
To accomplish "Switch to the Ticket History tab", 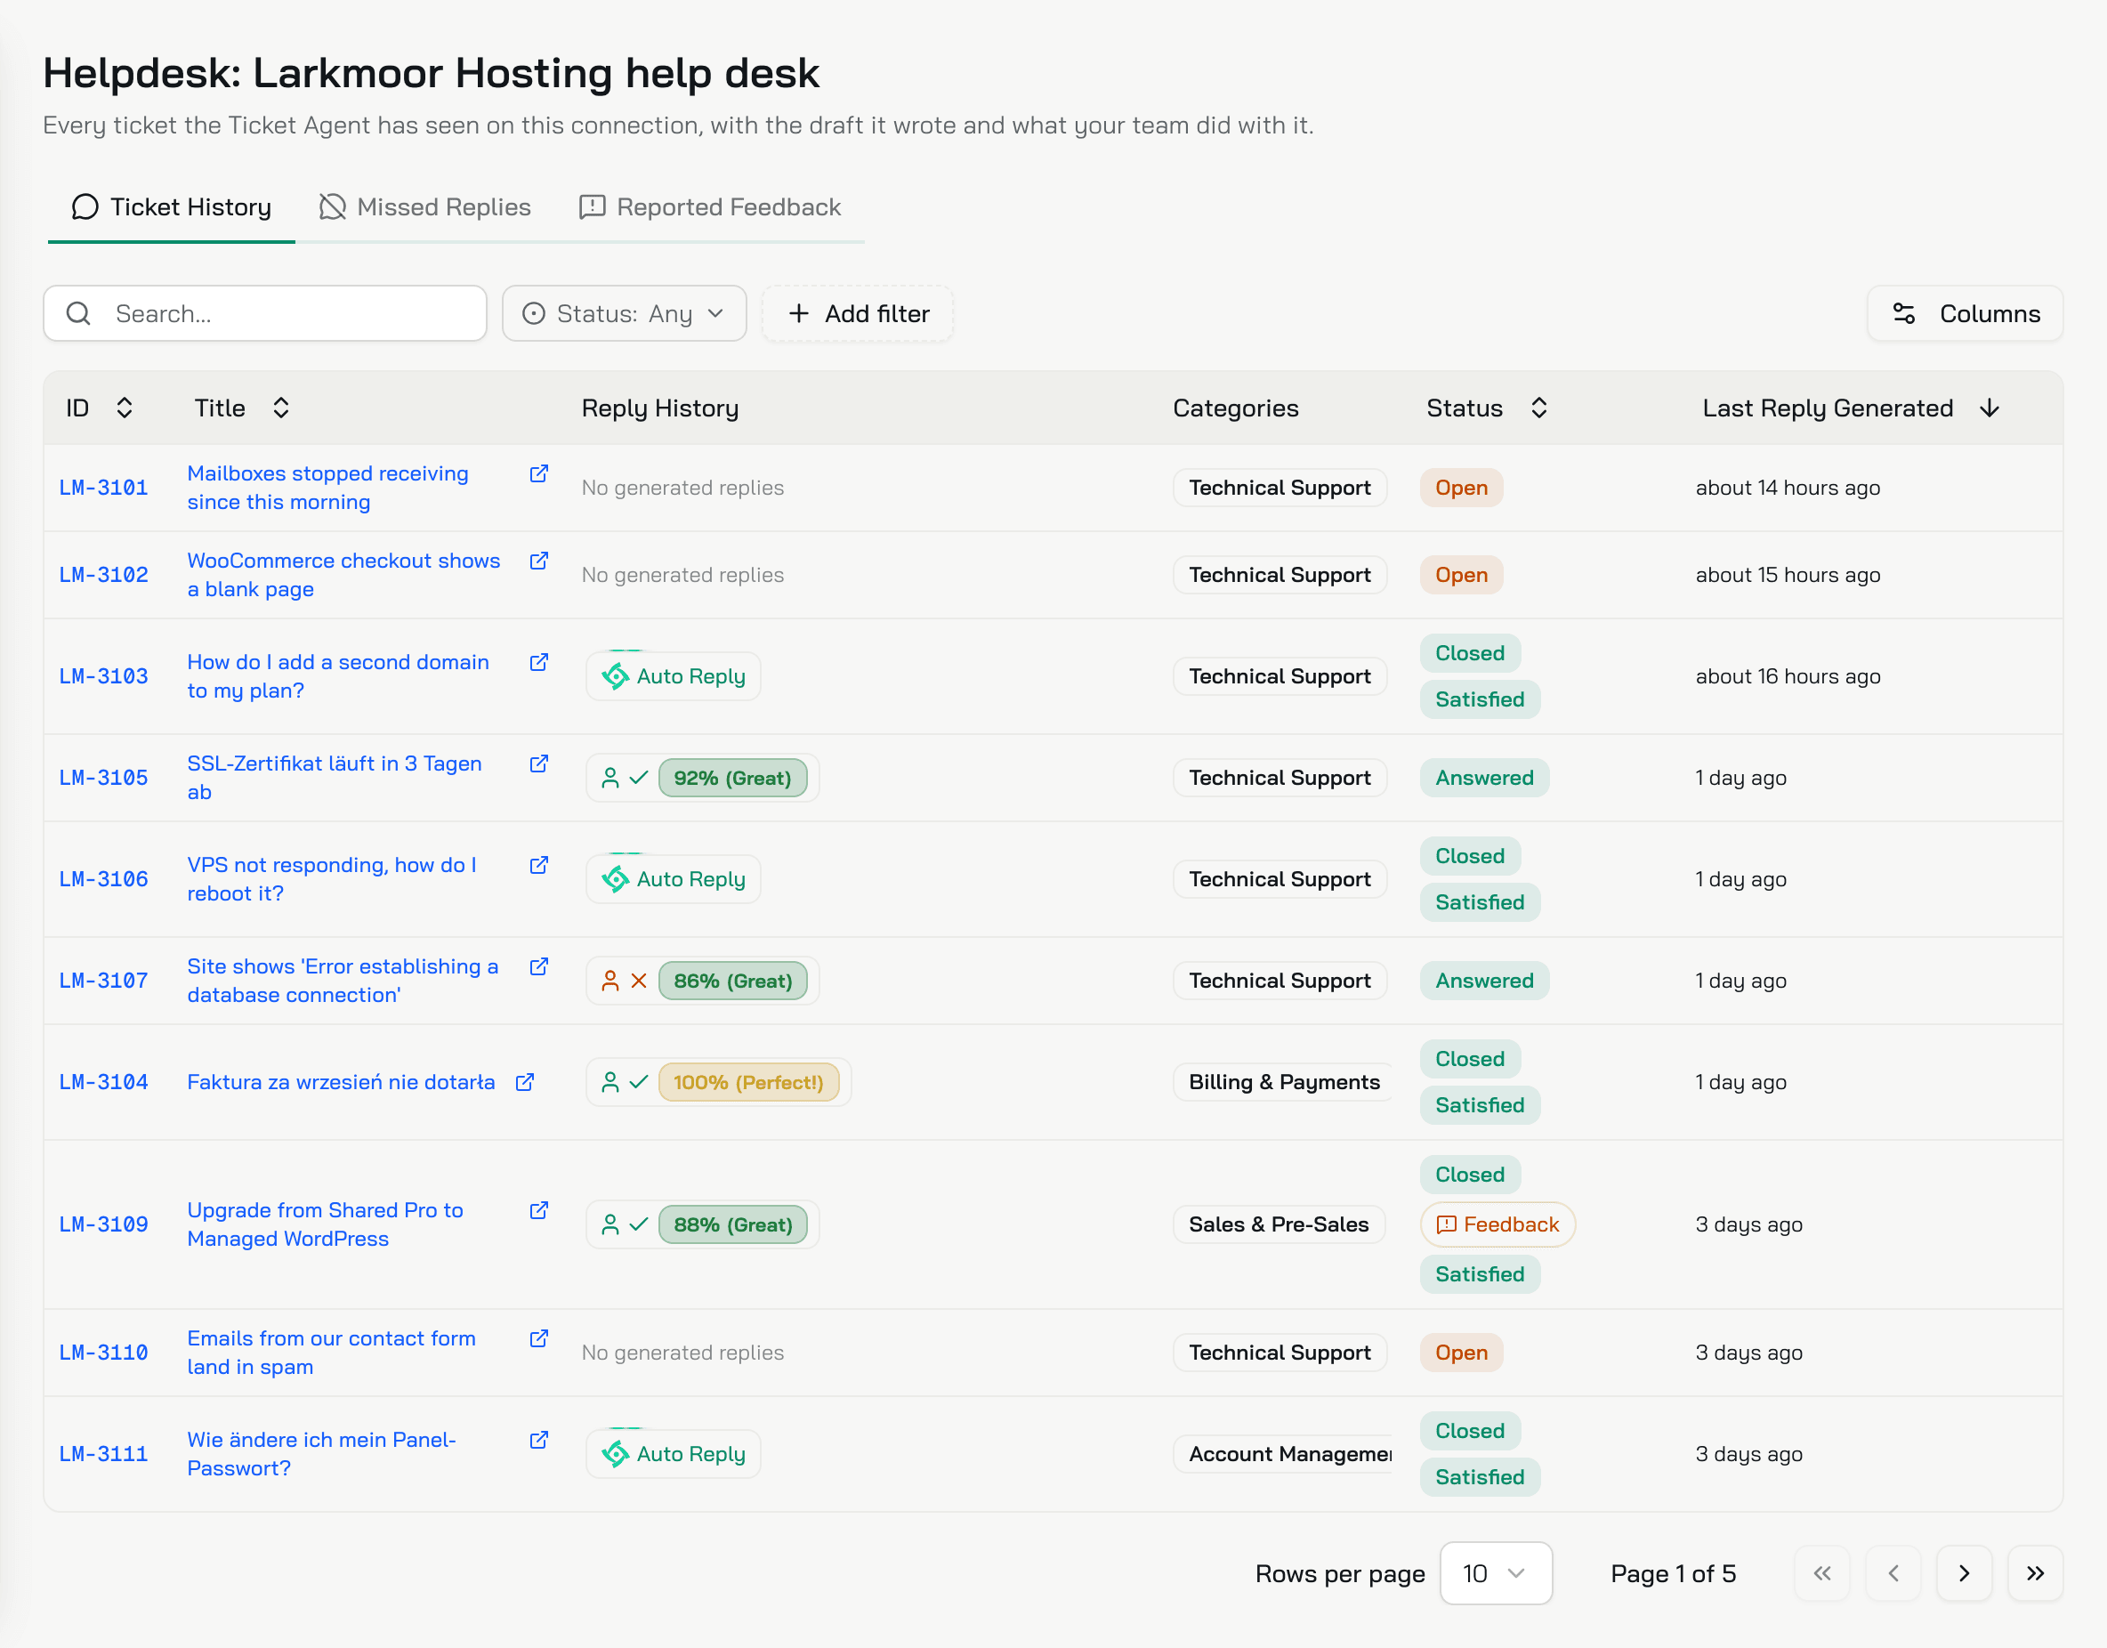I will pos(172,207).
